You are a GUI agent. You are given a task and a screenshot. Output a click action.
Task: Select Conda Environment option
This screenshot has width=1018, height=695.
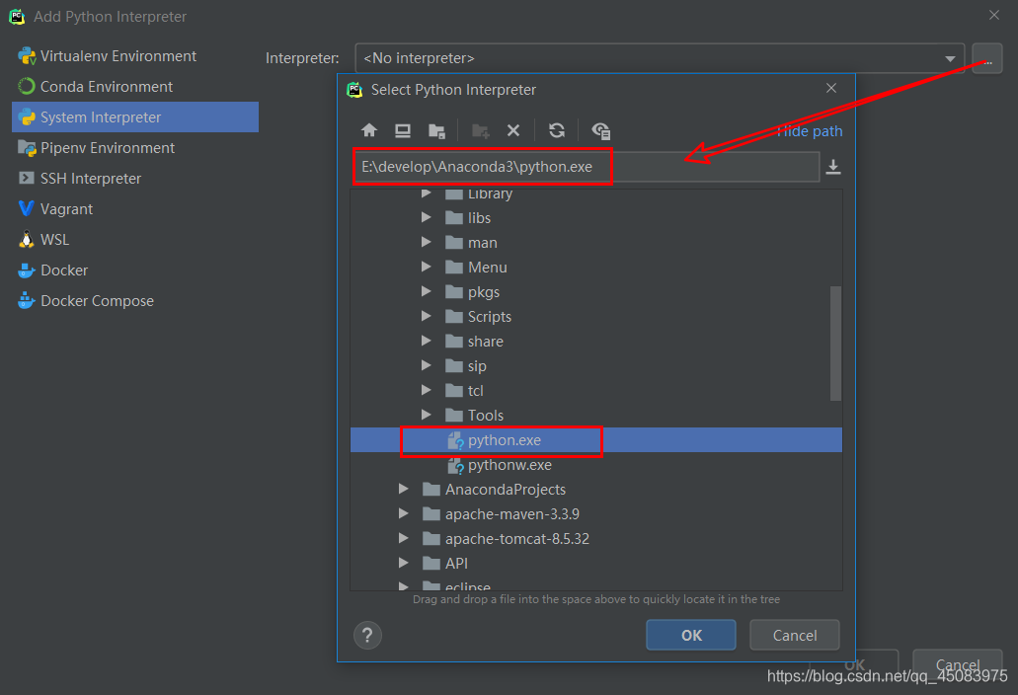pyautogui.click(x=135, y=86)
